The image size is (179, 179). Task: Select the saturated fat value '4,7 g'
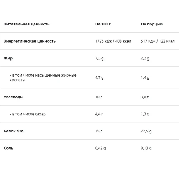click(99, 78)
